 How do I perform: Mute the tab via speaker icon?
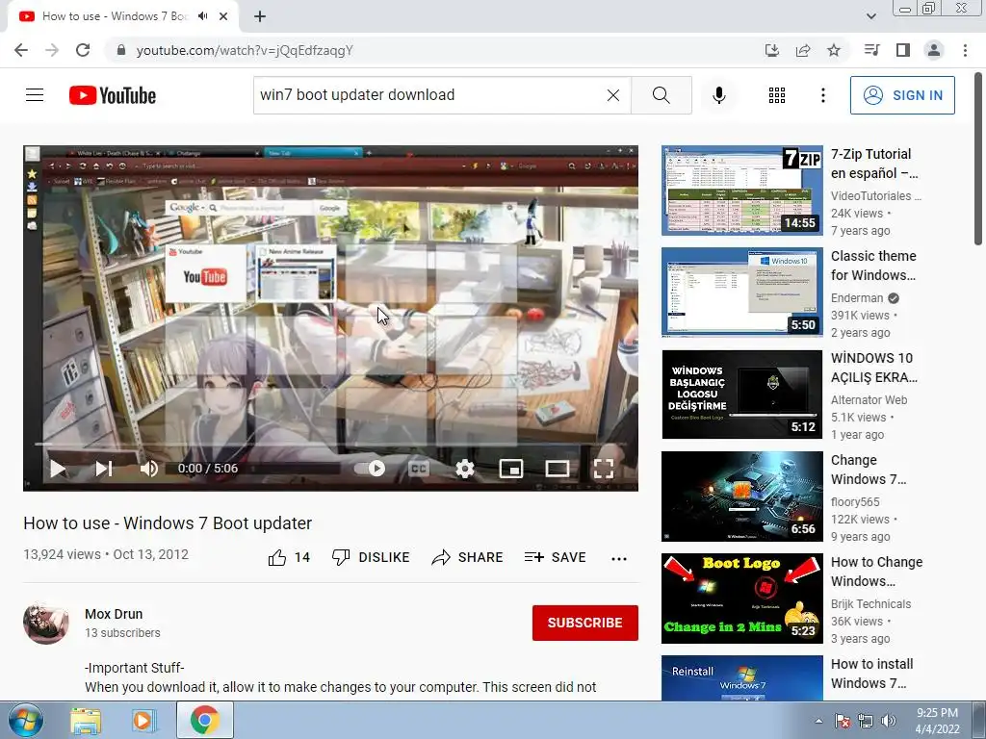(202, 16)
